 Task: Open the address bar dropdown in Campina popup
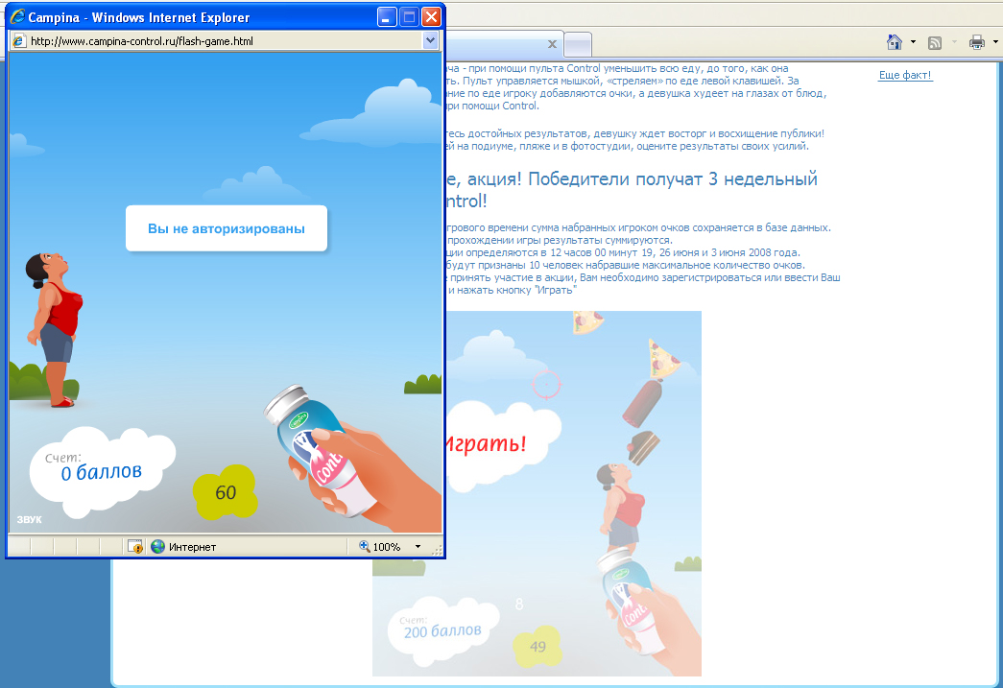pos(430,41)
